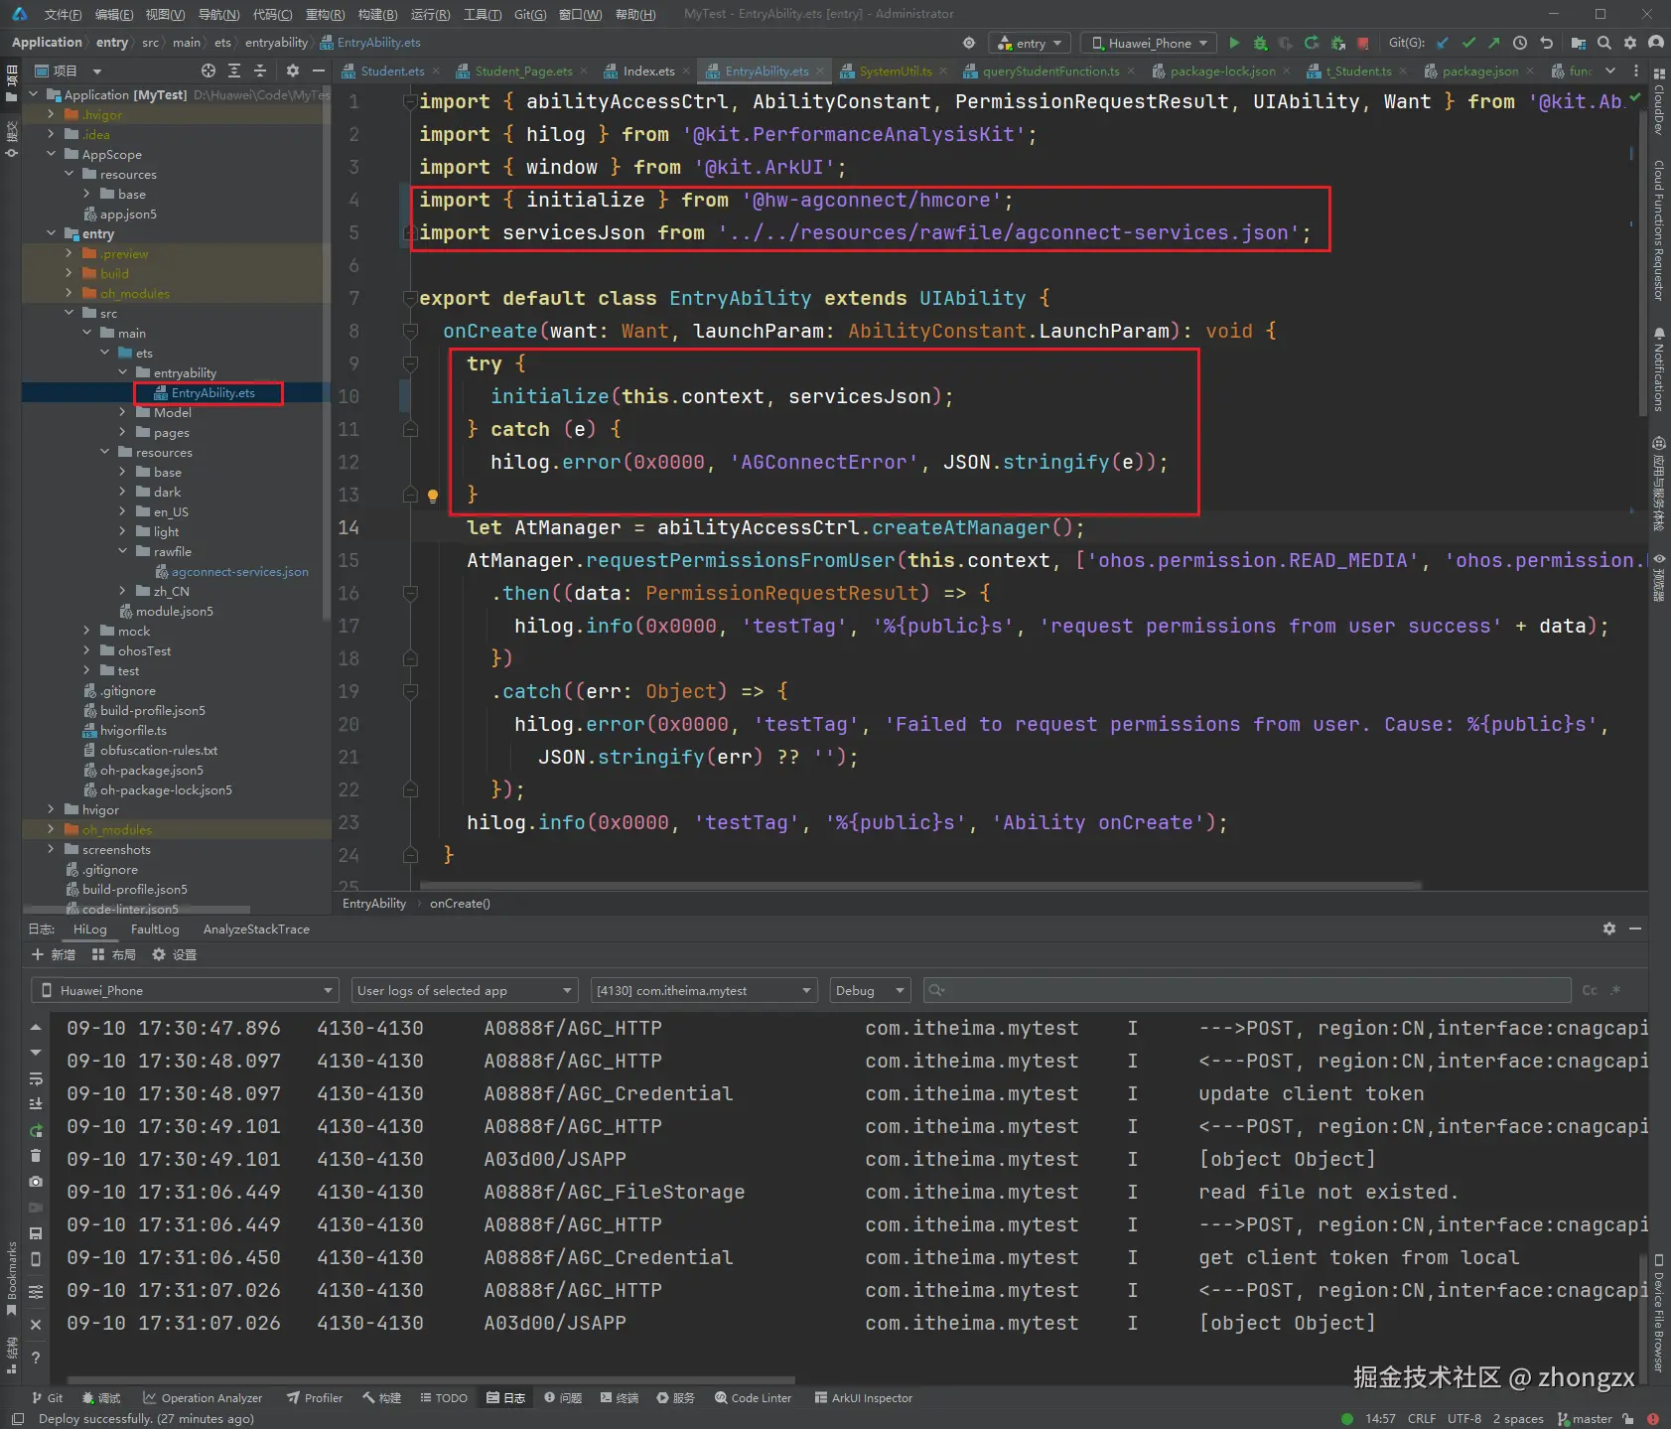Expand the Model folder in project tree
This screenshot has width=1671, height=1429.
(x=123, y=413)
